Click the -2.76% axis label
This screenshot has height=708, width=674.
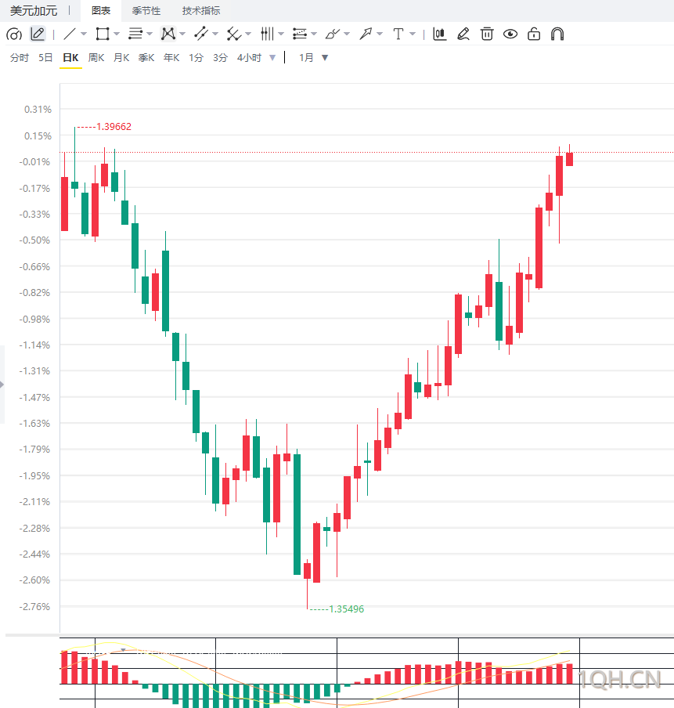[34, 606]
